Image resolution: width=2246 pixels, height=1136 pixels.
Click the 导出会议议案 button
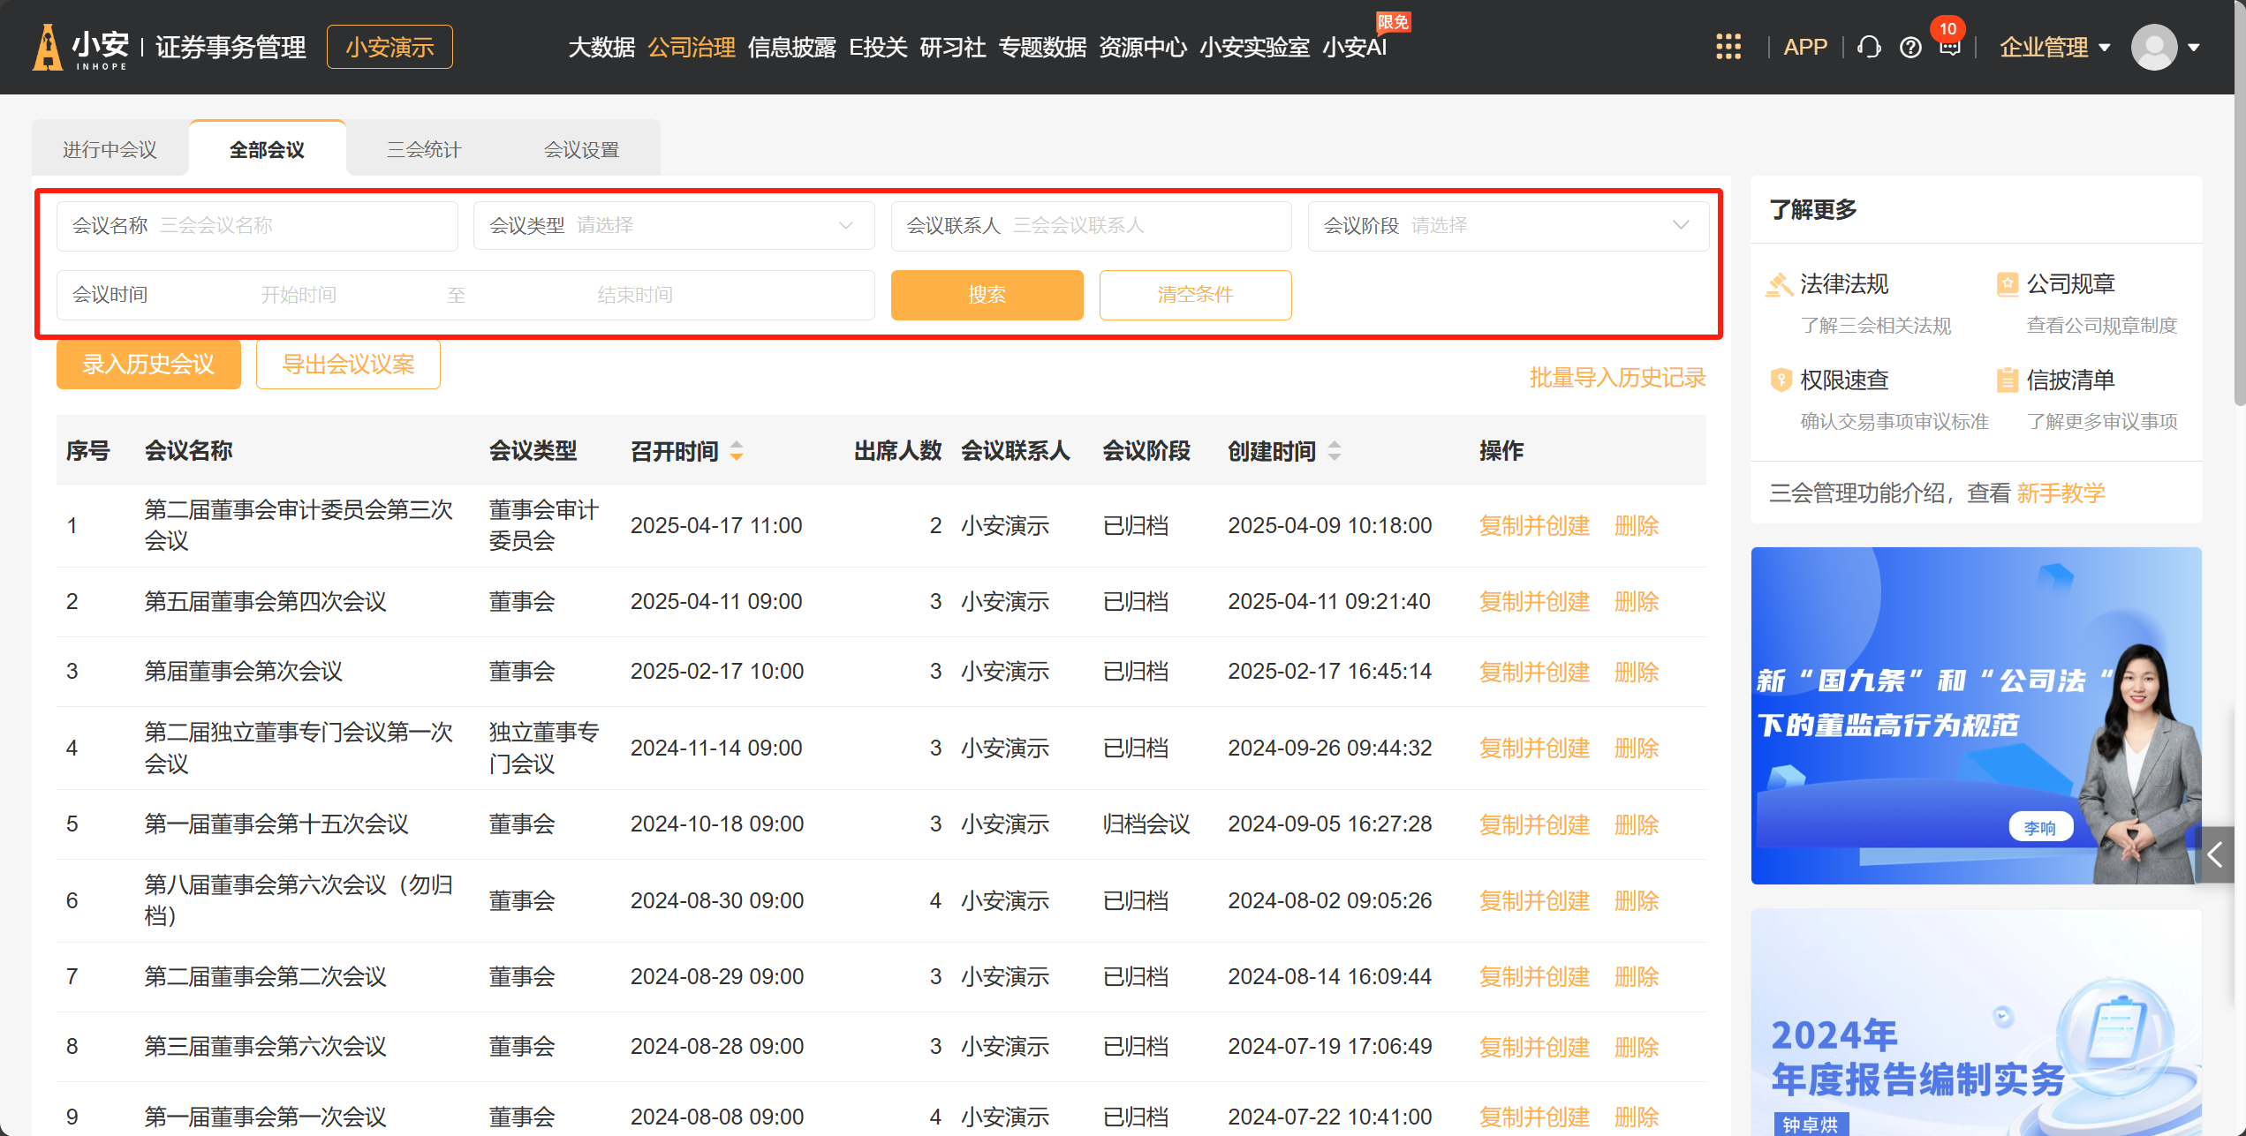pyautogui.click(x=348, y=364)
